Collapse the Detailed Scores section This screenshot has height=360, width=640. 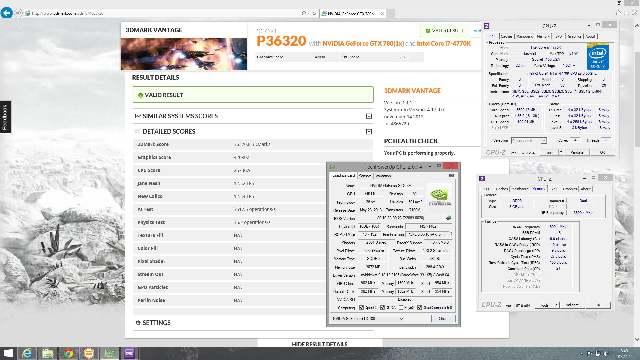pos(369,132)
